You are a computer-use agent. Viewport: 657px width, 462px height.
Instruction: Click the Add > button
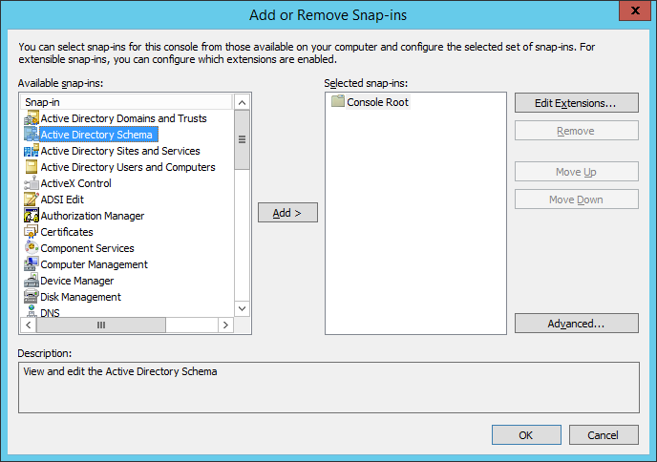pos(287,213)
